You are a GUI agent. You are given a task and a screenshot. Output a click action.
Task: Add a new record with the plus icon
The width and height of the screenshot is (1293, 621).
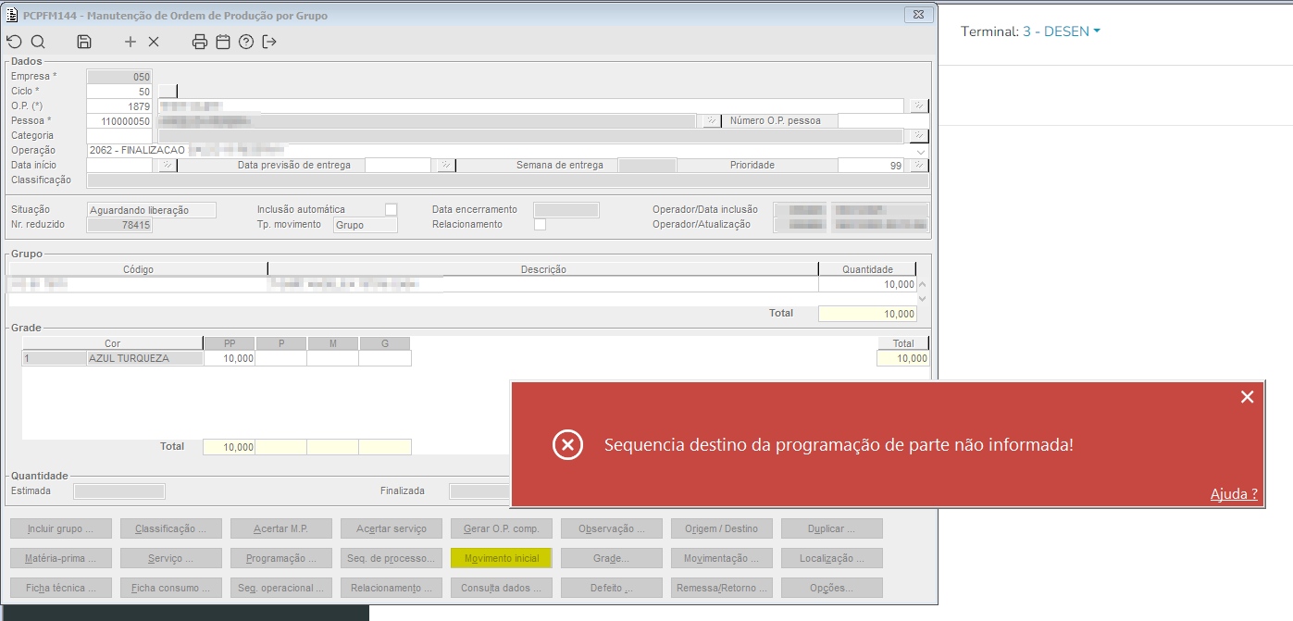coord(131,42)
